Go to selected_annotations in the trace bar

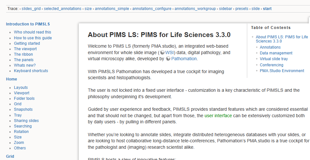tap(62, 9)
